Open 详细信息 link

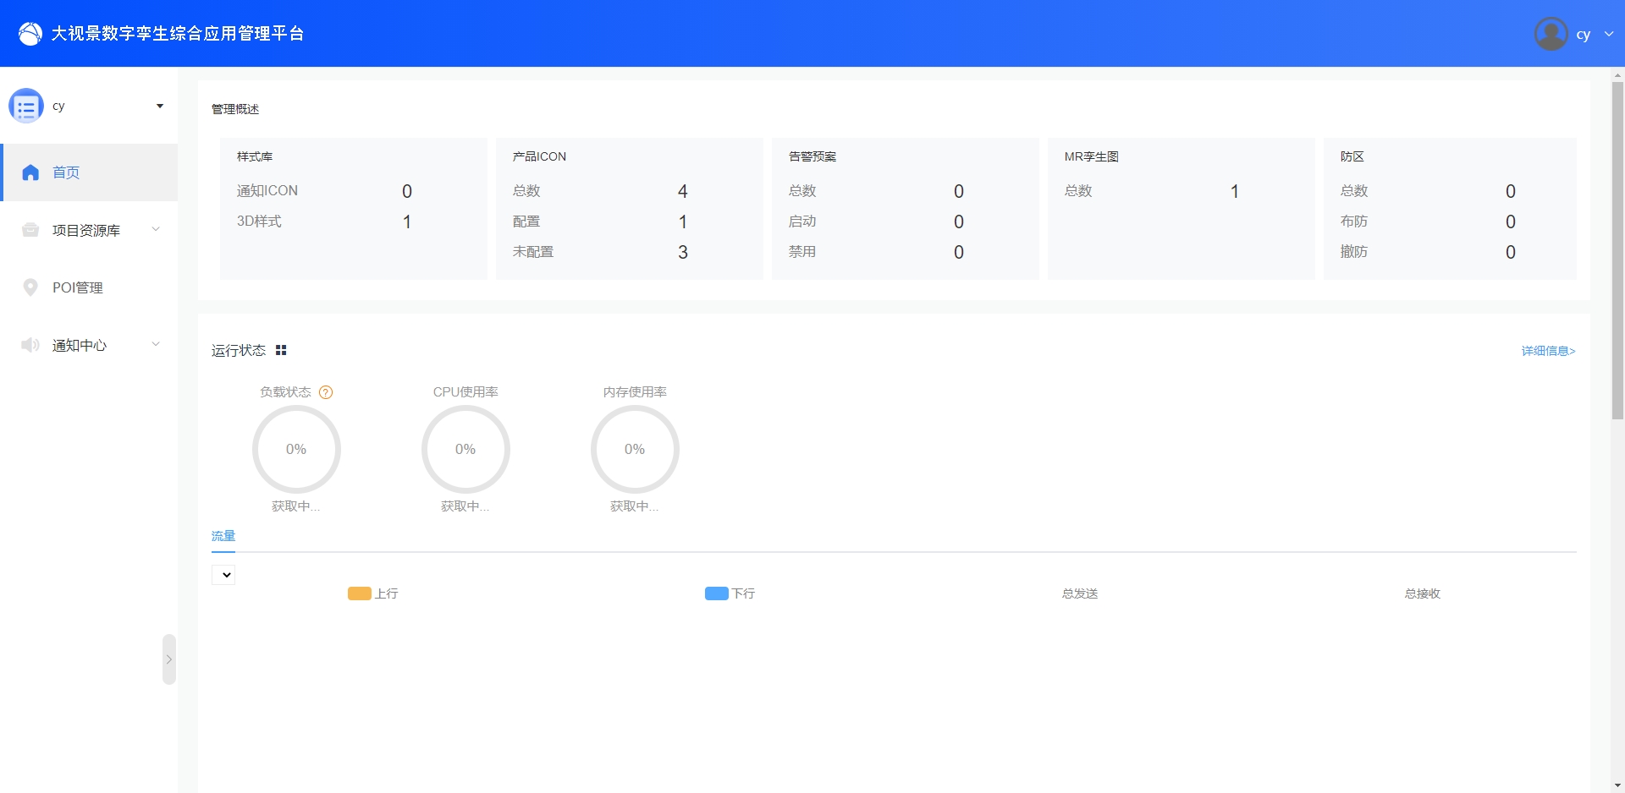click(x=1548, y=351)
